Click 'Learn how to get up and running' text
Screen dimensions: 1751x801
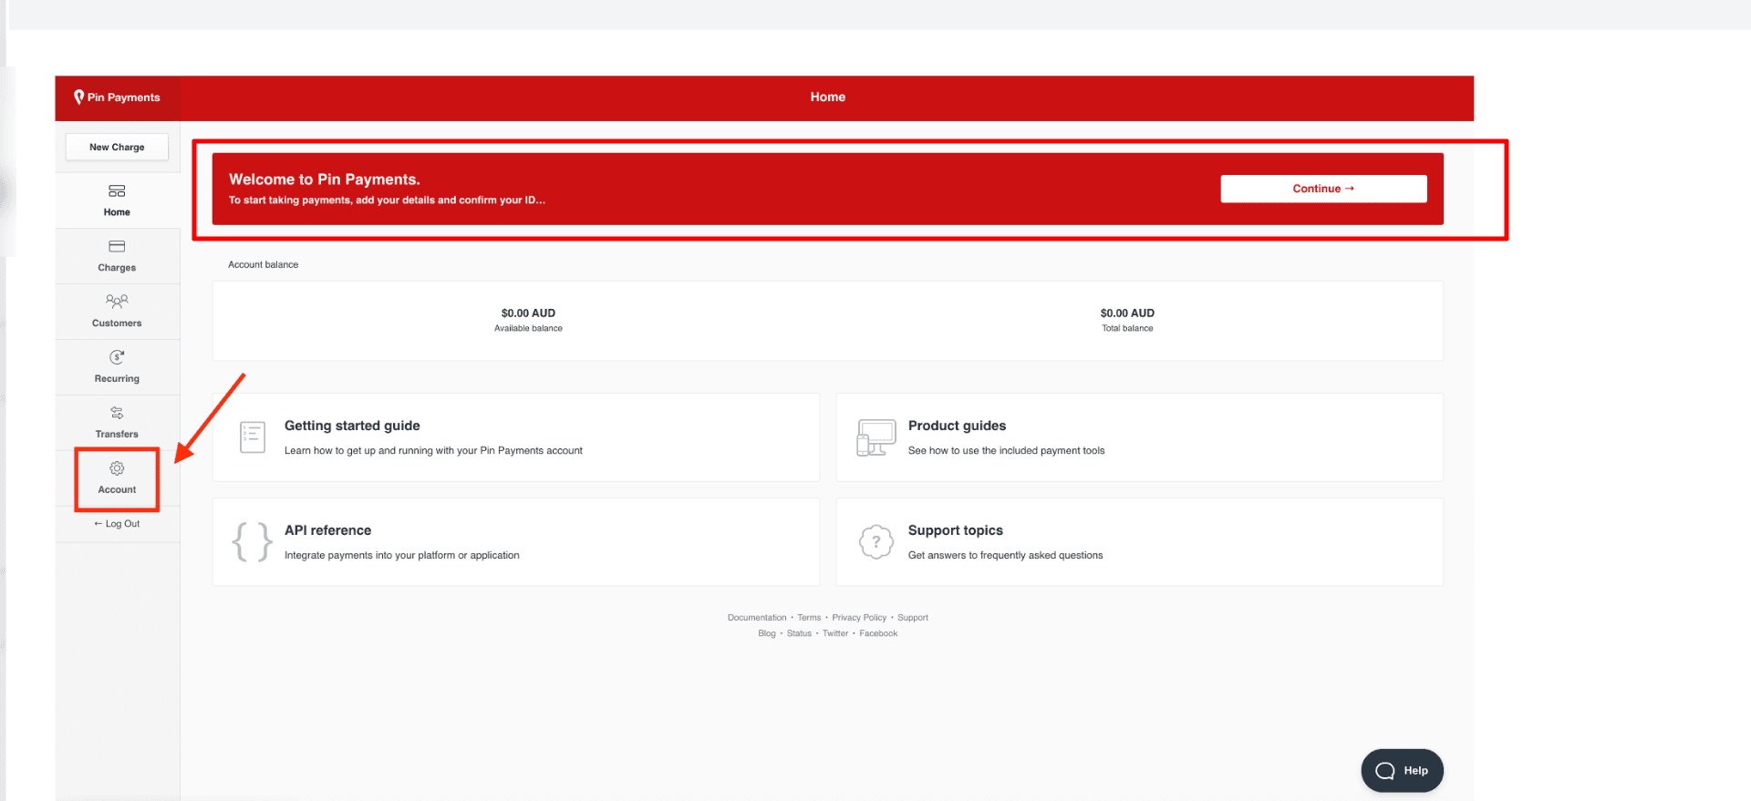pyautogui.click(x=433, y=451)
